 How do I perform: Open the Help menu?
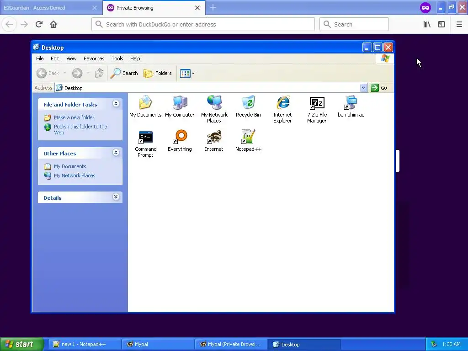135,58
